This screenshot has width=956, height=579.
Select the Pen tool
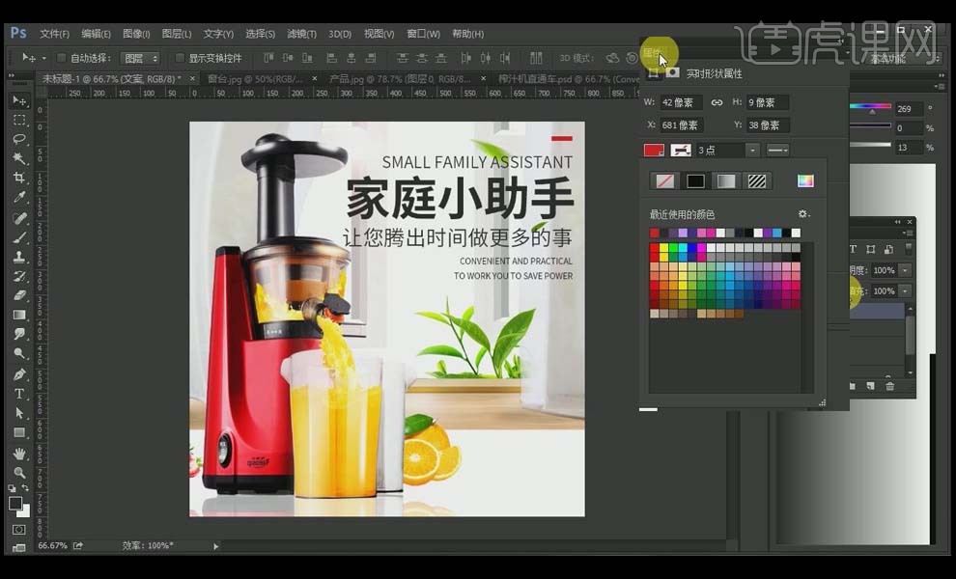[19, 374]
